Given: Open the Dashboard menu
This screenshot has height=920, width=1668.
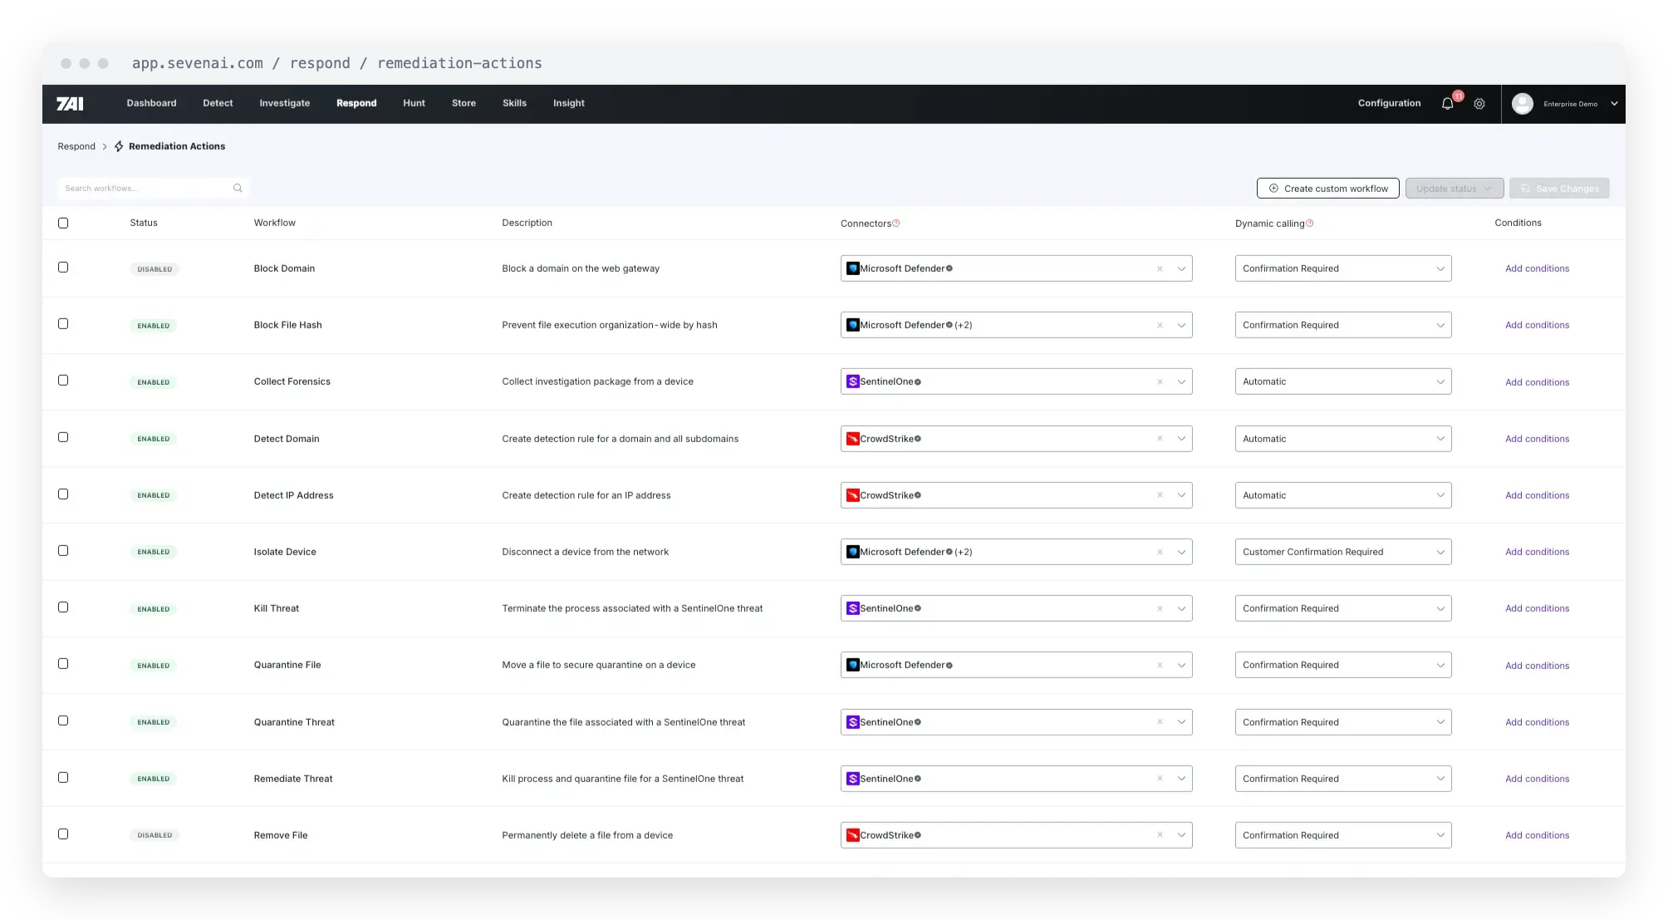Looking at the screenshot, I should 151,103.
